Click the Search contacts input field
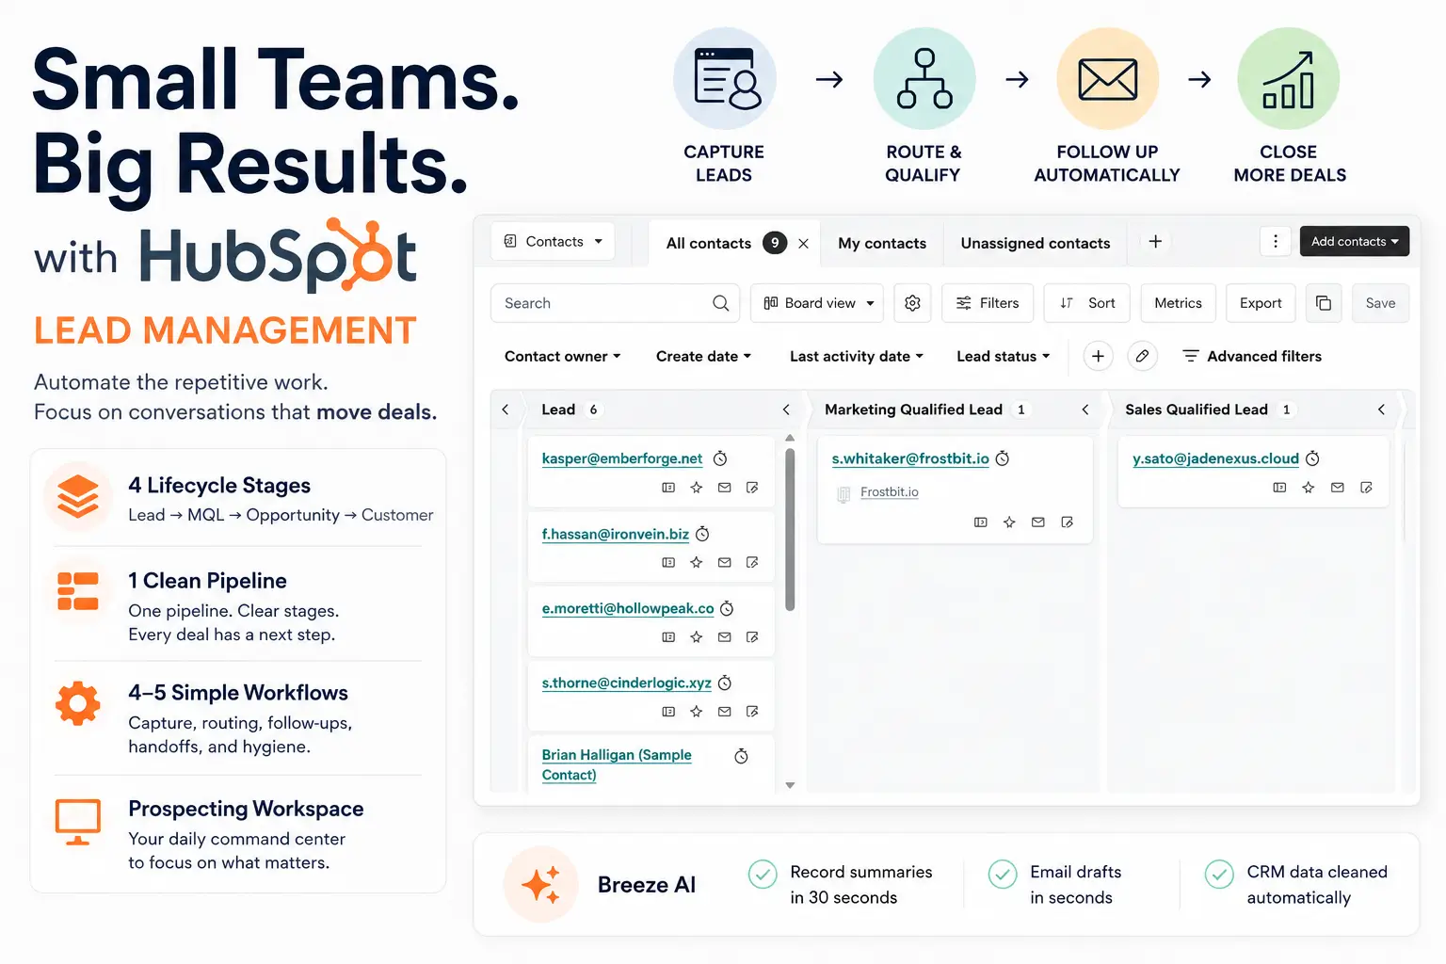Screen dimensions: 1446x964 (x=615, y=303)
